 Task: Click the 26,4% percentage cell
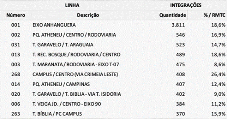[x=218, y=74]
